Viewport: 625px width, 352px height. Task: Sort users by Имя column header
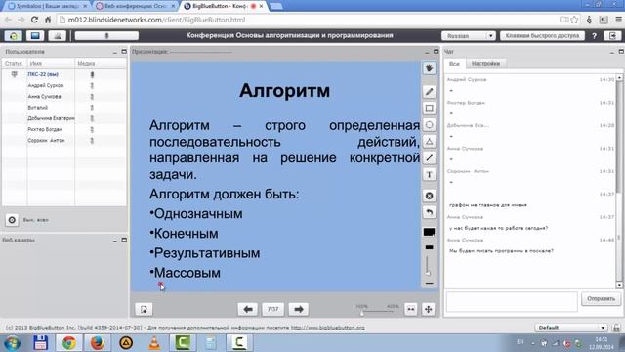point(51,63)
